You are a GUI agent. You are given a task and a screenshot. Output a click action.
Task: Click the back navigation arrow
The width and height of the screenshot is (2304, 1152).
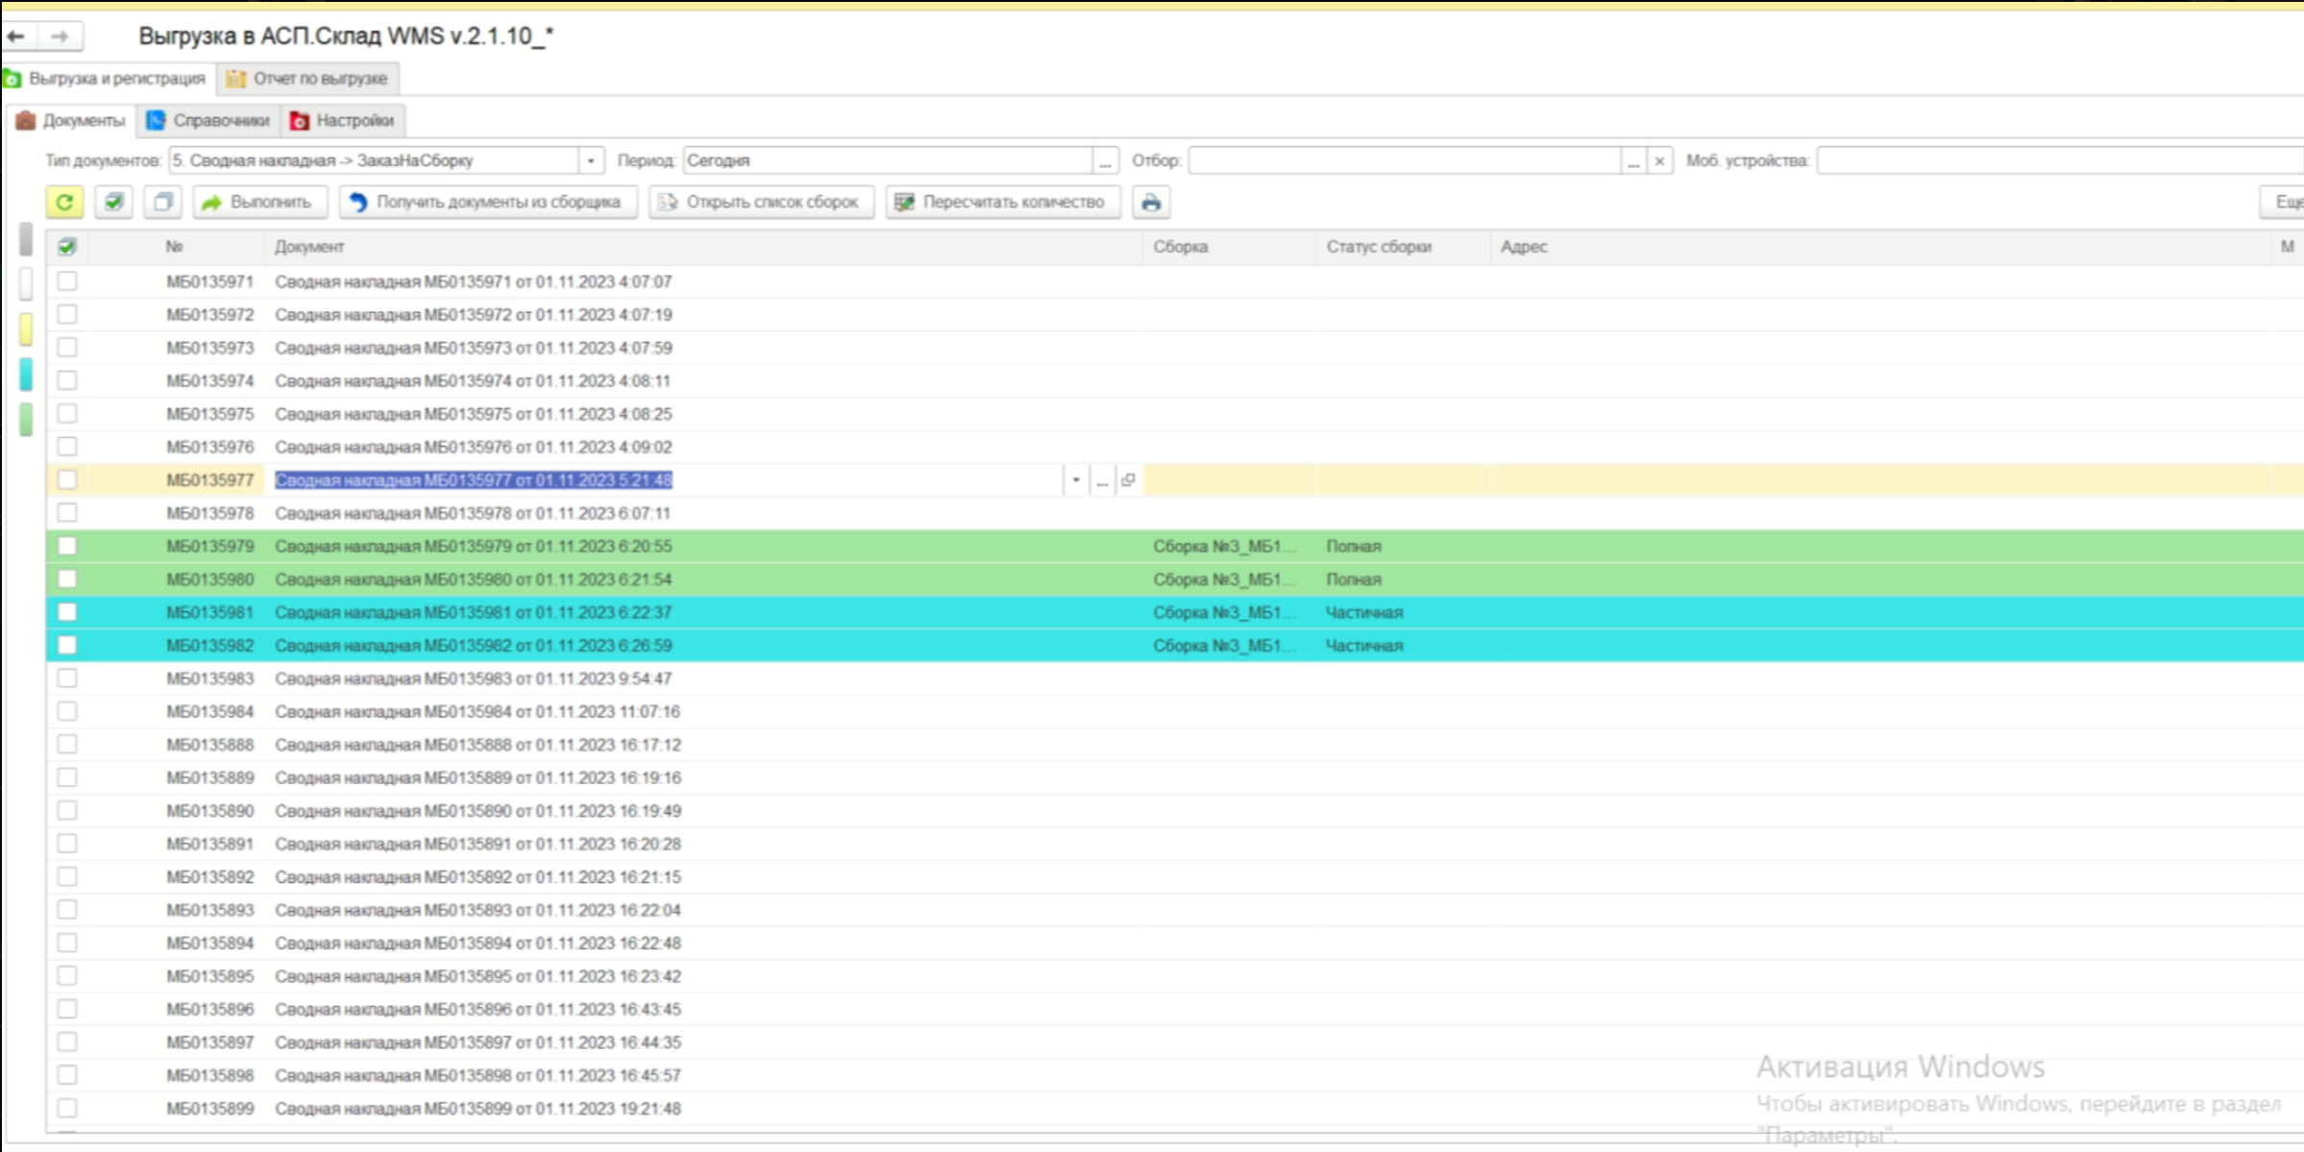pos(16,37)
